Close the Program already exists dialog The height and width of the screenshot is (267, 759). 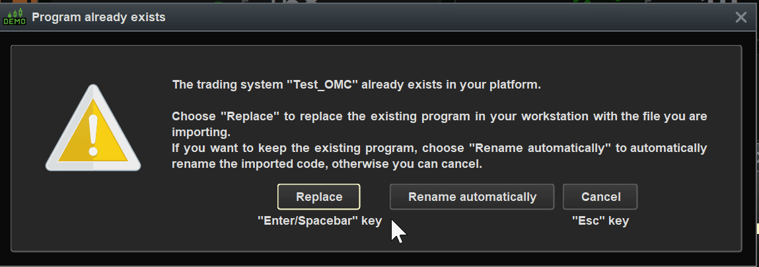tap(741, 17)
